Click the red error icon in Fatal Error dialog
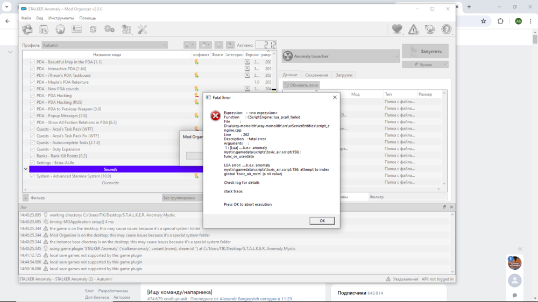 216,116
